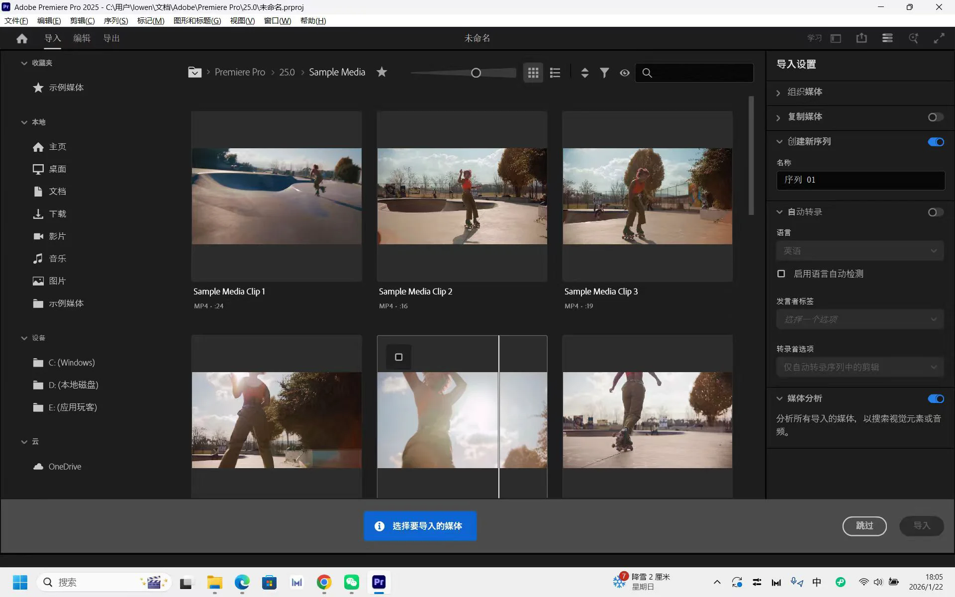
Task: Add Sample Media to favorites star
Action: pos(382,72)
